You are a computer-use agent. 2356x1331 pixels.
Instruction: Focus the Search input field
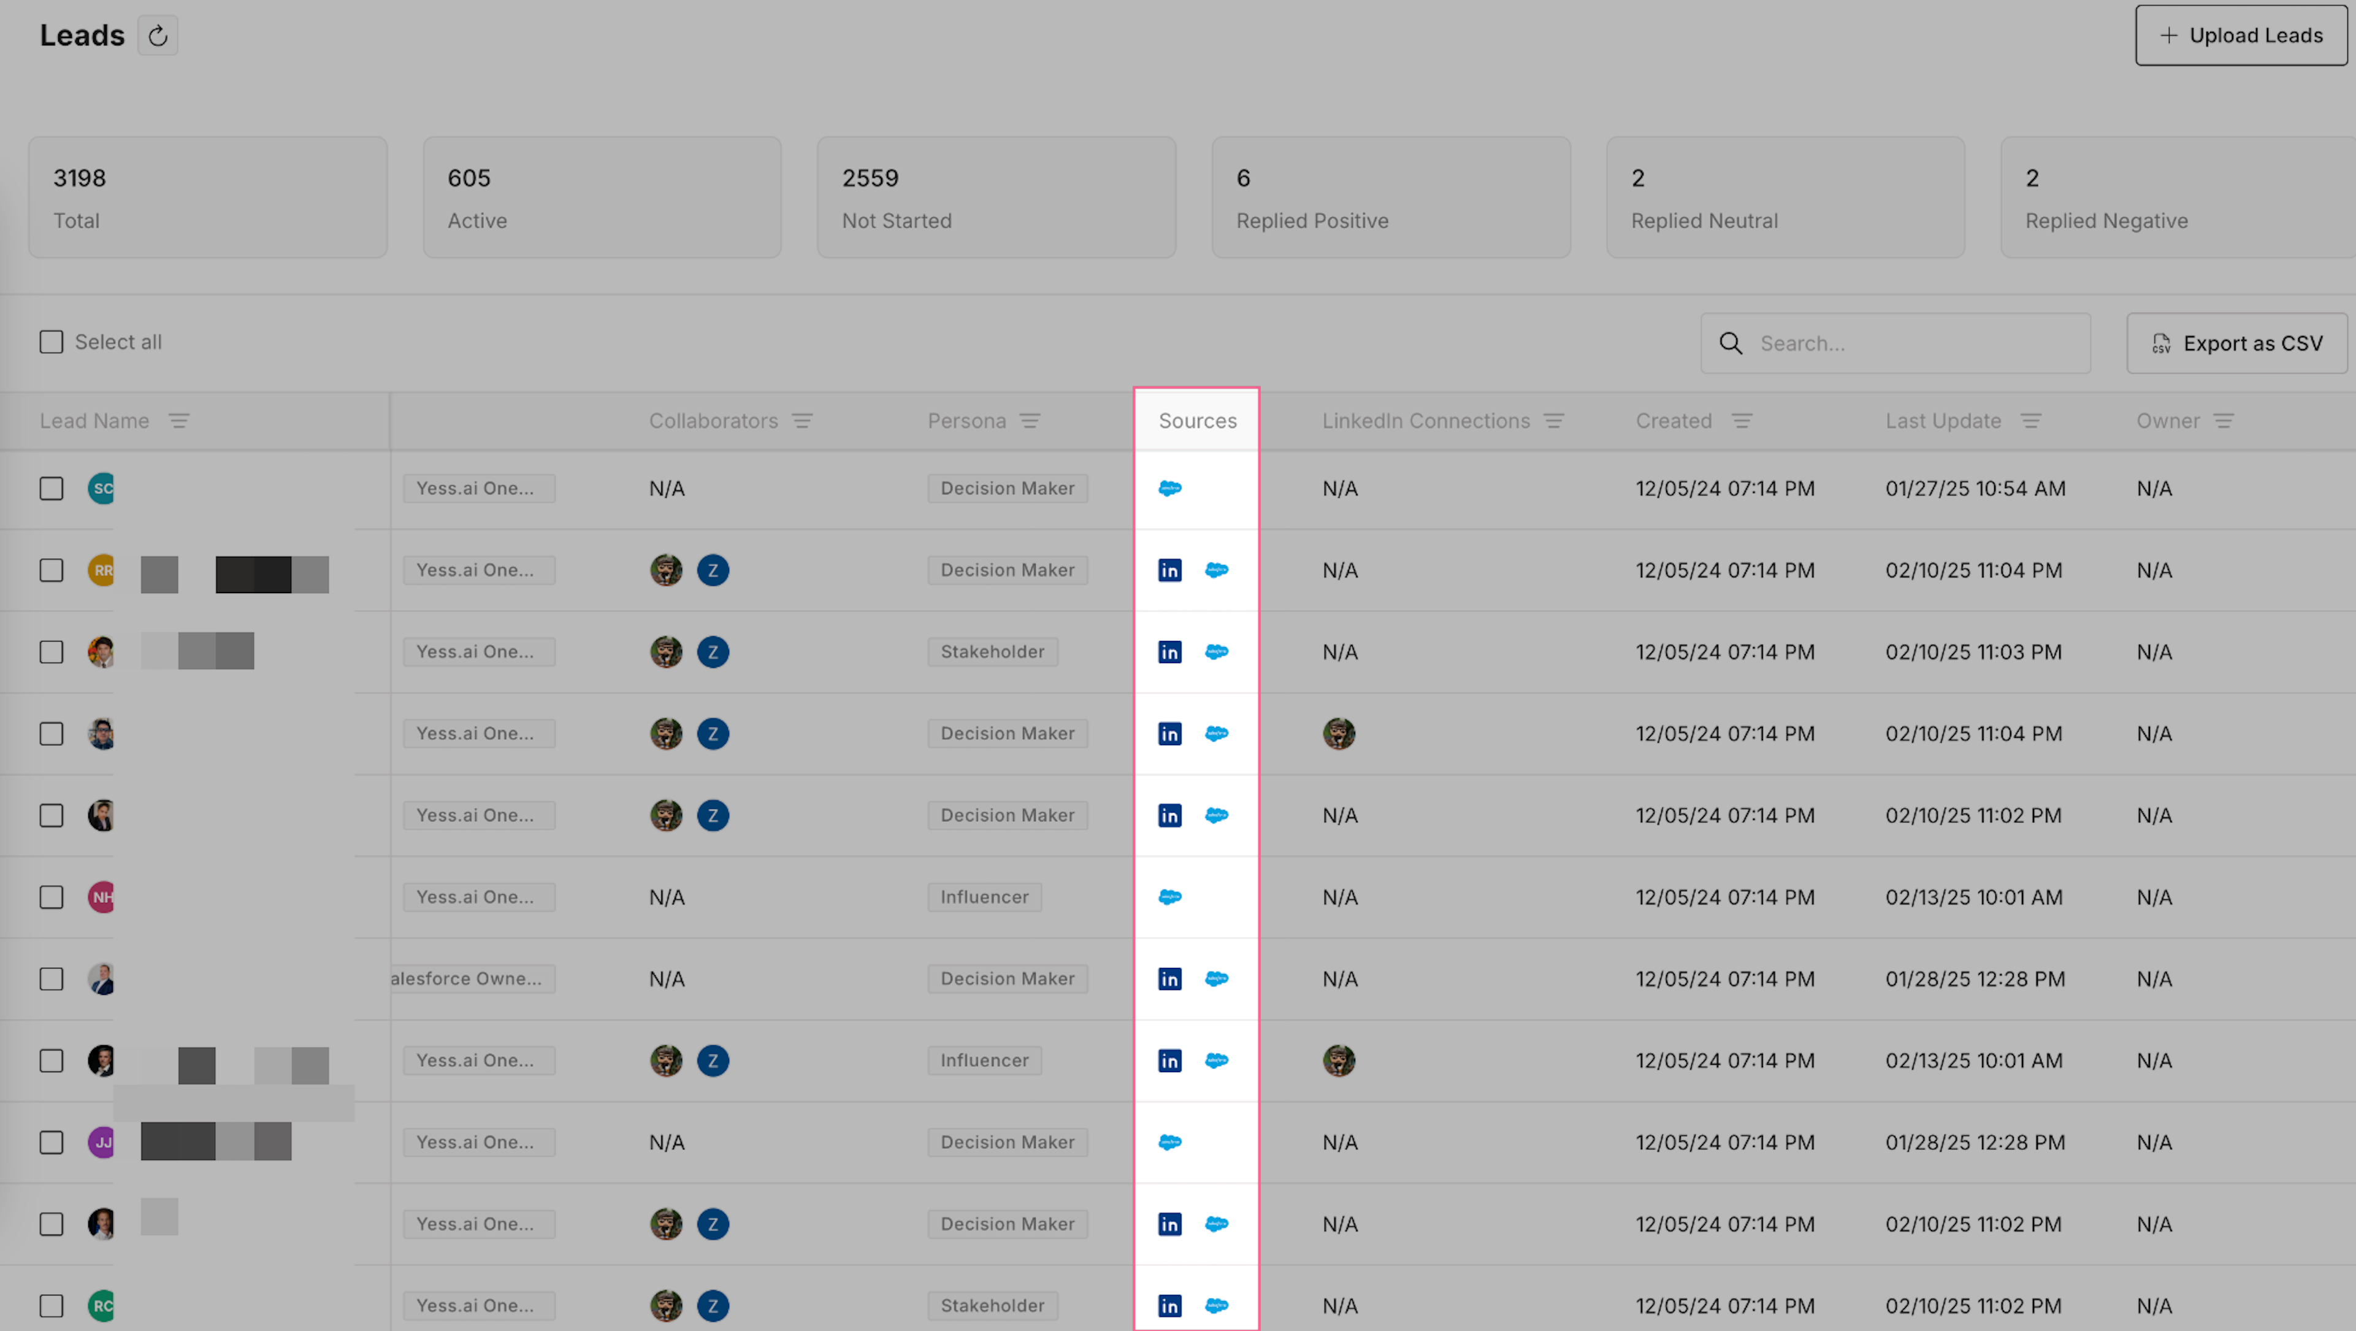pos(1911,343)
